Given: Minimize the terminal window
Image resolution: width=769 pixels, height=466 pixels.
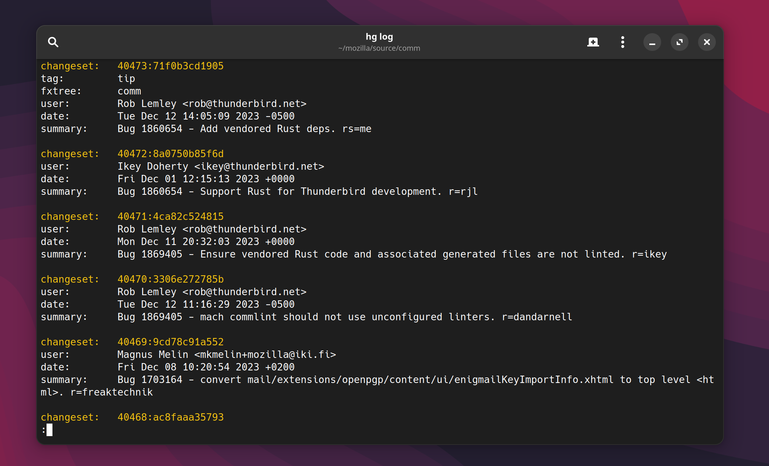Looking at the screenshot, I should coord(652,42).
